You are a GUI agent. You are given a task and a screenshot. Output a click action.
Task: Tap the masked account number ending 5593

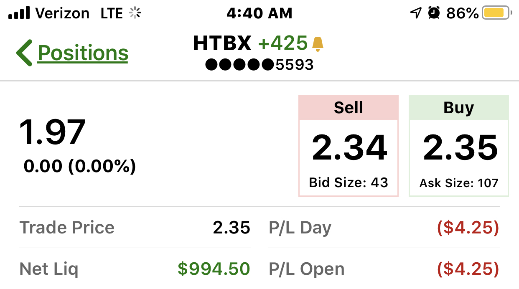tap(259, 65)
